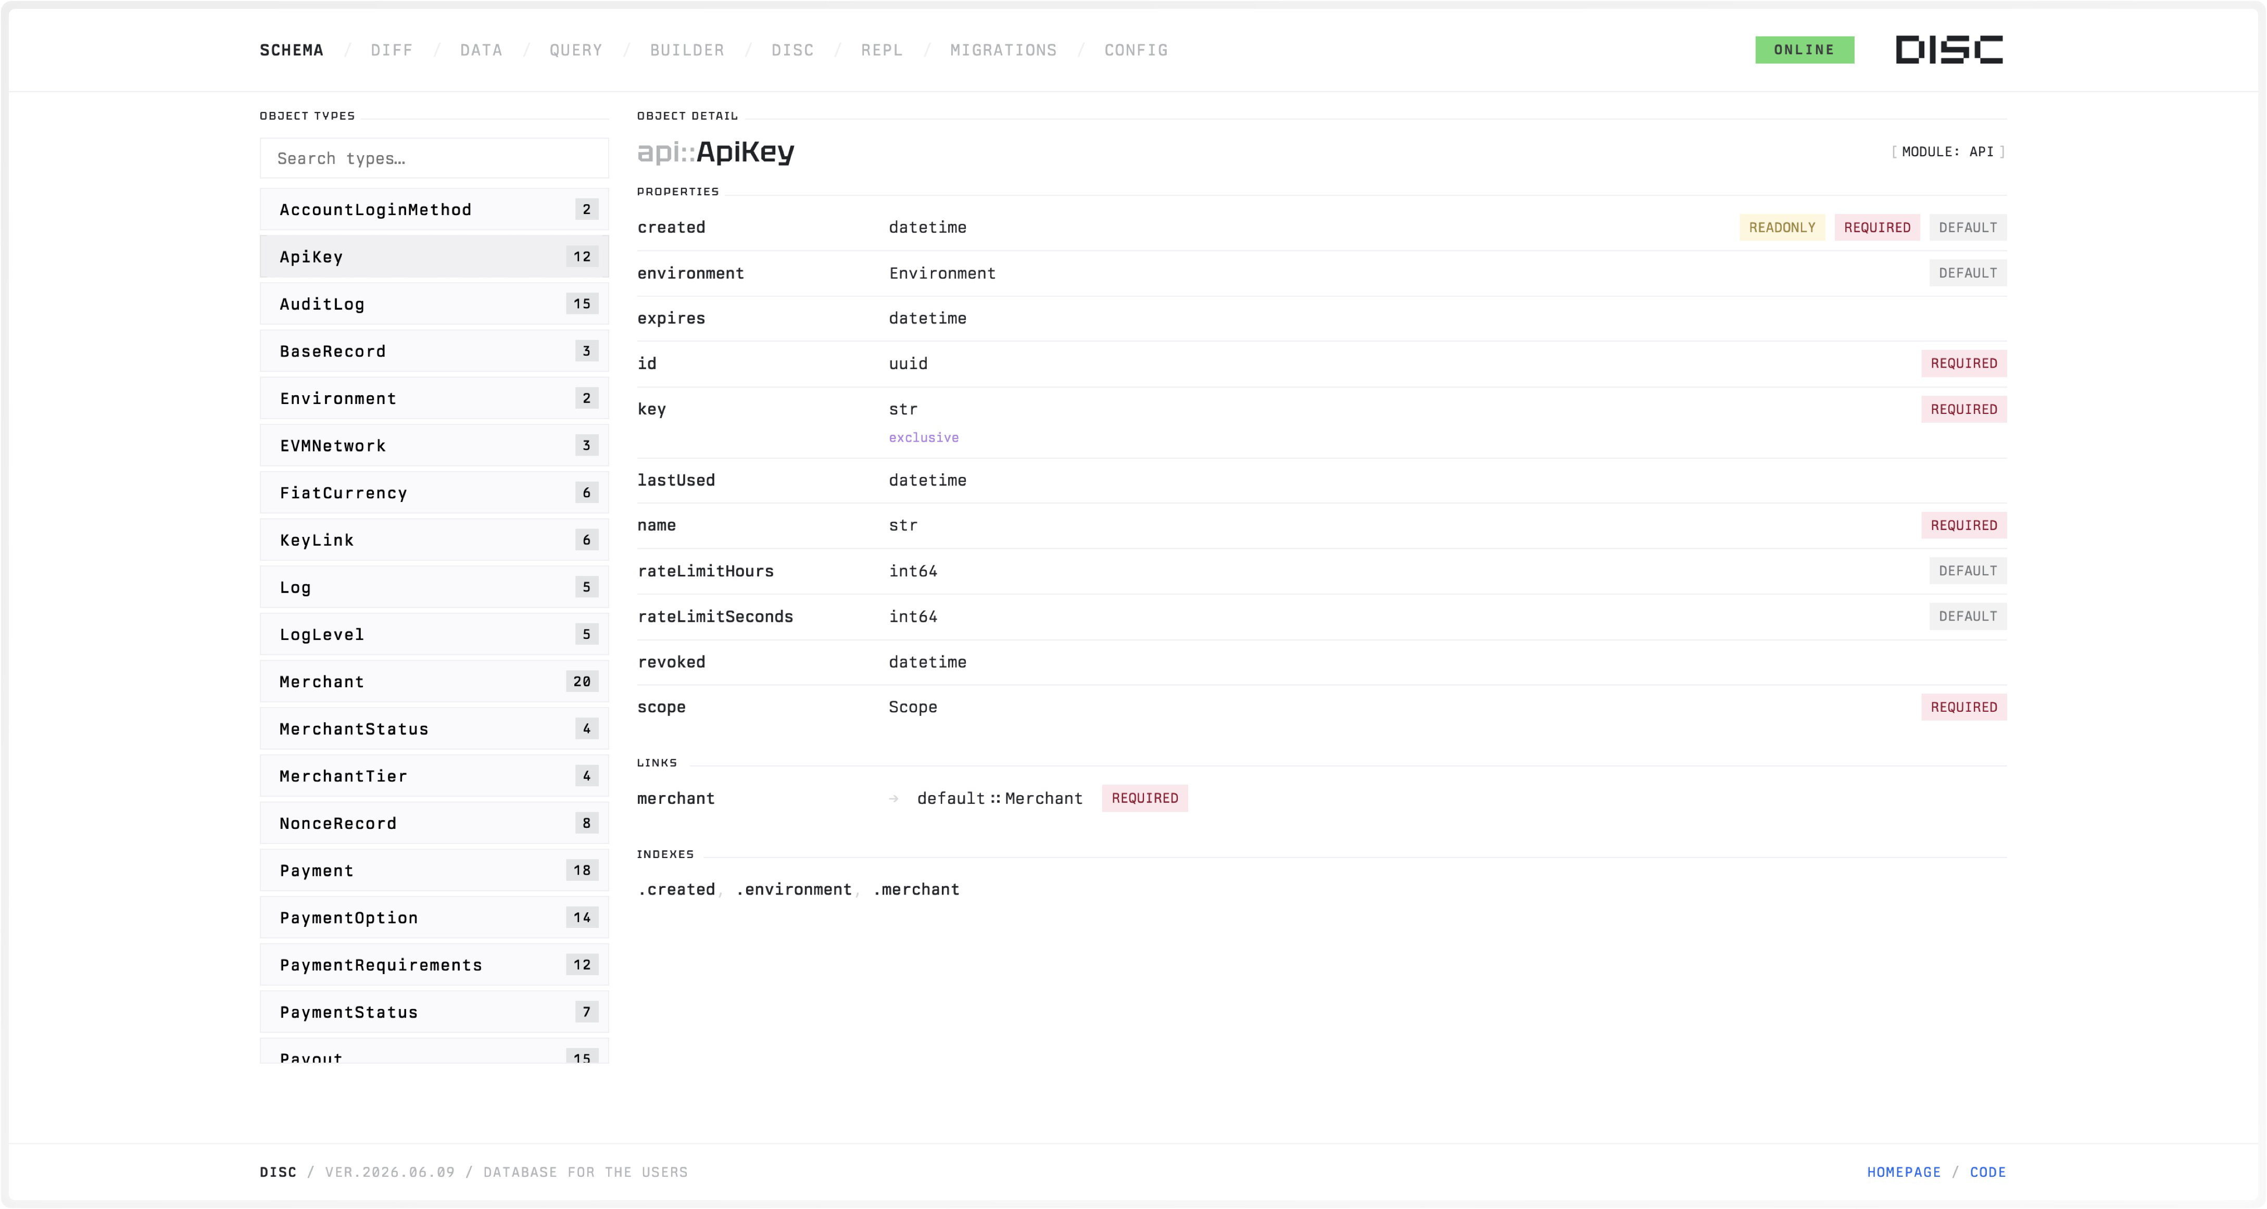Screen dimensions: 2267x1209
Task: Click the REQUIRED badge on id row
Action: pyautogui.click(x=1963, y=363)
